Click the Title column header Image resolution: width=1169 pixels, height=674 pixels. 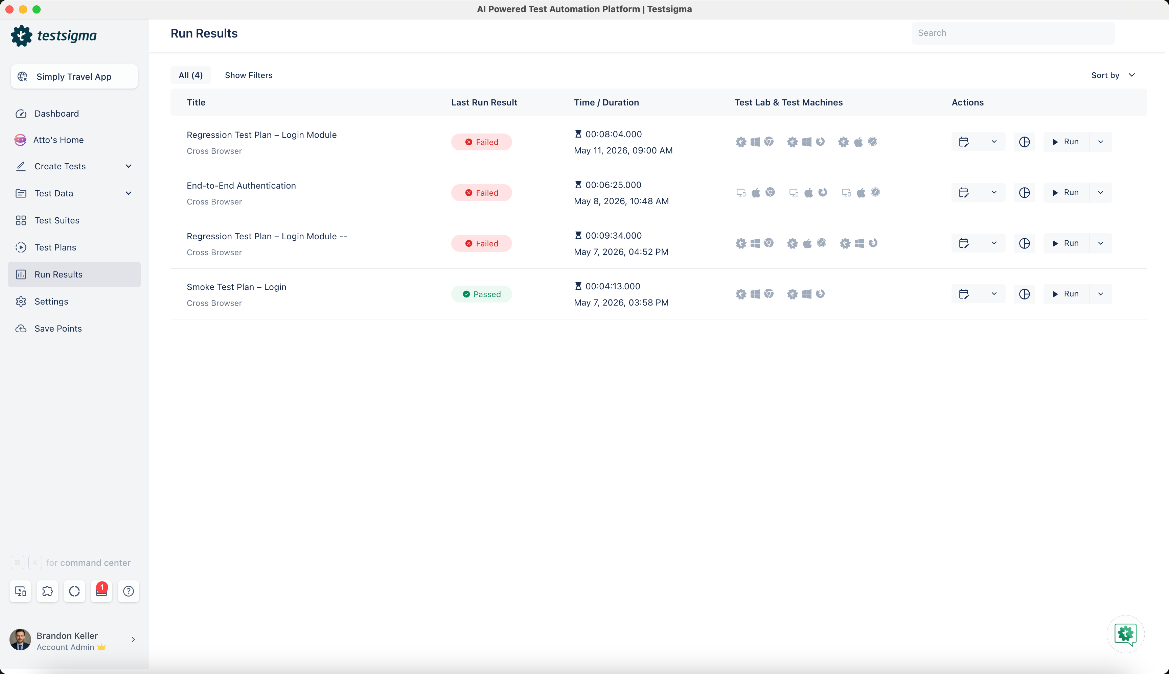pyautogui.click(x=196, y=102)
